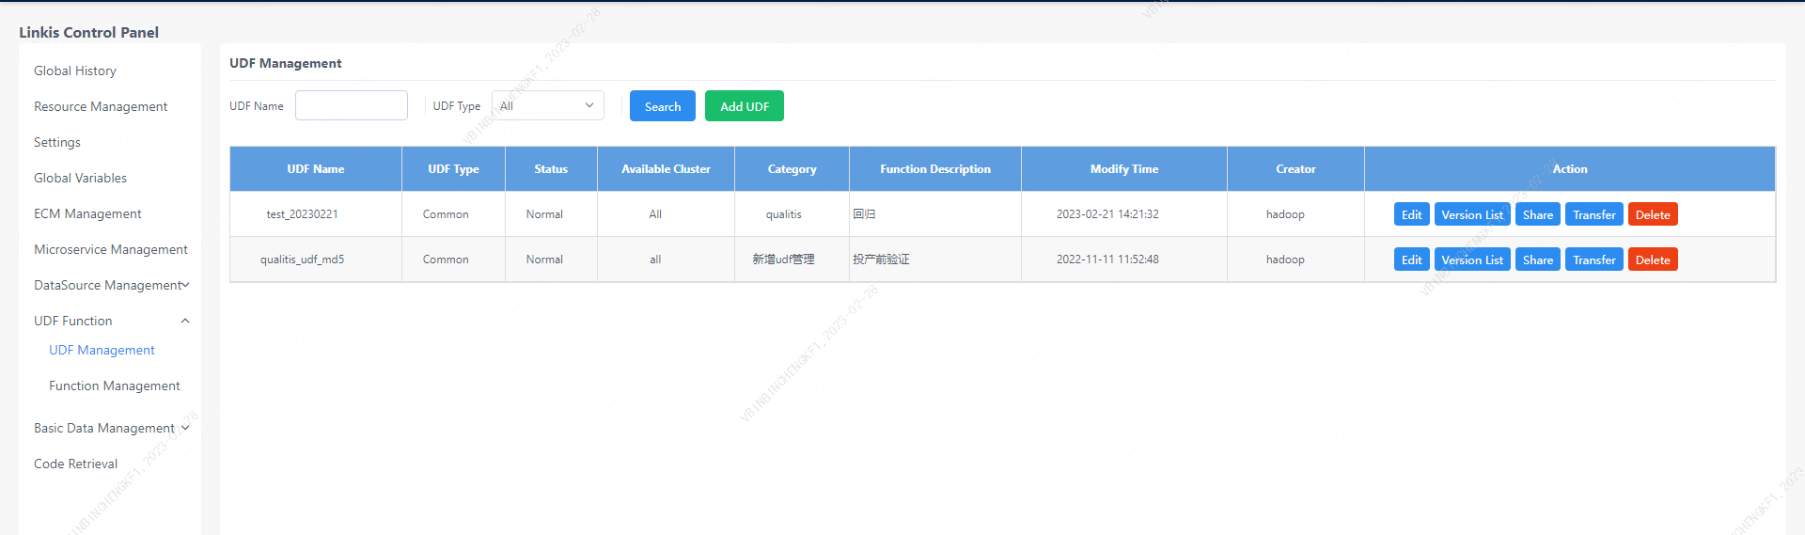Click the Search button
Image resolution: width=1805 pixels, height=535 pixels.
pyautogui.click(x=662, y=106)
